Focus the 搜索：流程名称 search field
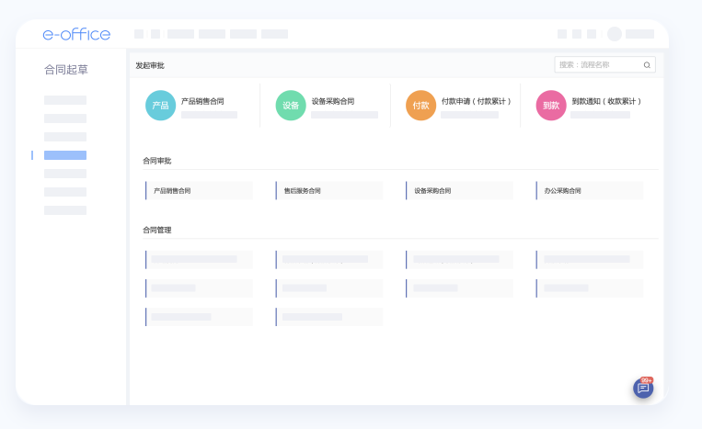Image resolution: width=702 pixels, height=429 pixels. tap(598, 65)
